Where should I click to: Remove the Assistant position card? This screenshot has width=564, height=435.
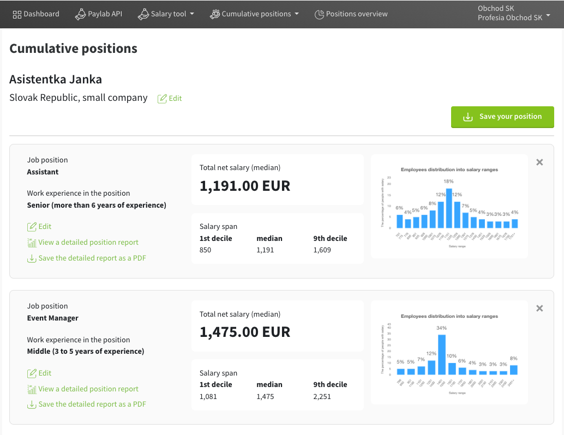[x=539, y=162]
